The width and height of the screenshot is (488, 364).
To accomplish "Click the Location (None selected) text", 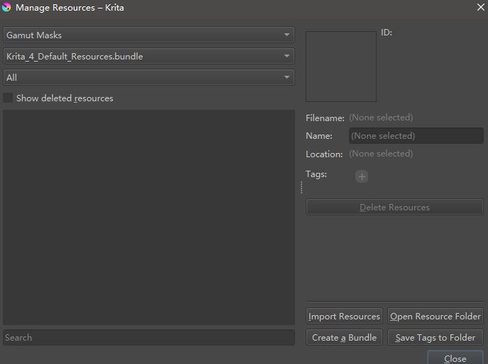I will [381, 154].
